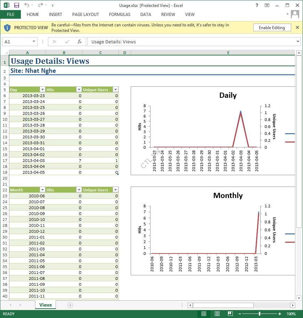
Task: Open the Unique Users filter in daily table
Action: pyautogui.click(x=116, y=90)
